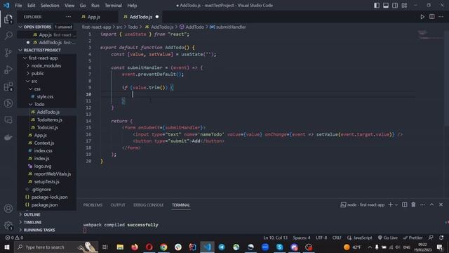Open editor More Actions ellipsis
Image resolution: width=449 pixels, height=253 pixels.
pyautogui.click(x=441, y=17)
